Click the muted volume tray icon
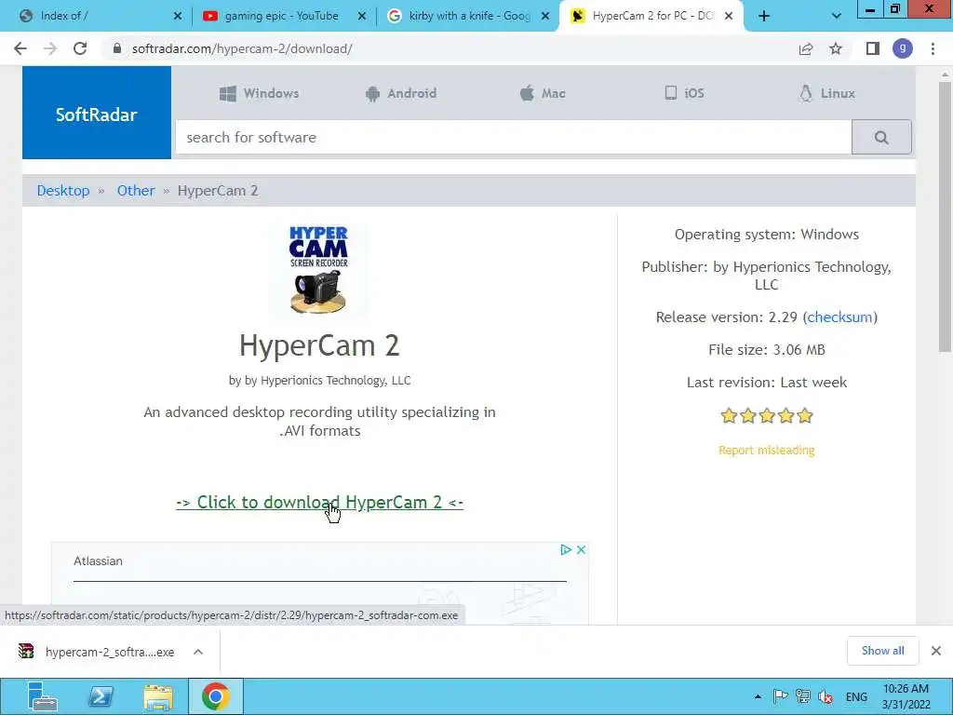 (825, 696)
